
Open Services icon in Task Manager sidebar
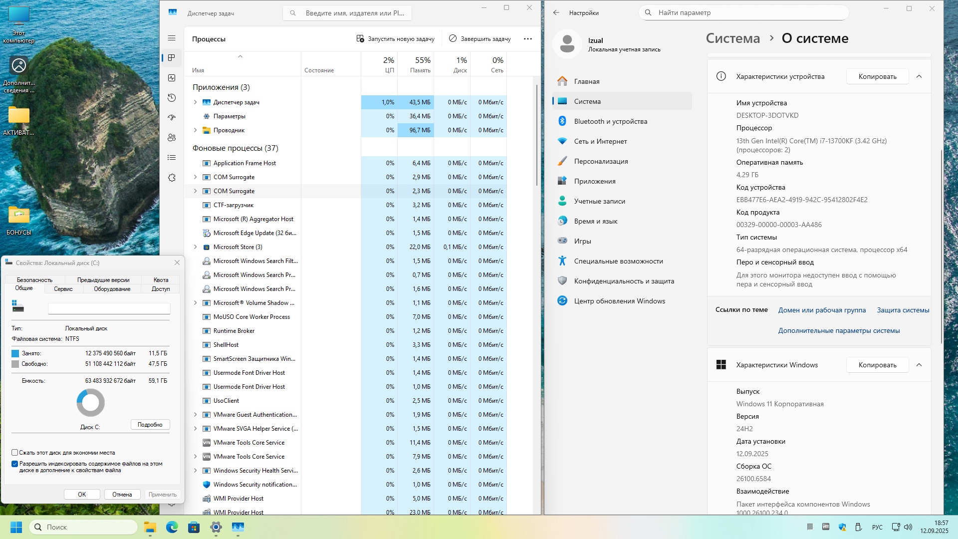click(x=172, y=178)
